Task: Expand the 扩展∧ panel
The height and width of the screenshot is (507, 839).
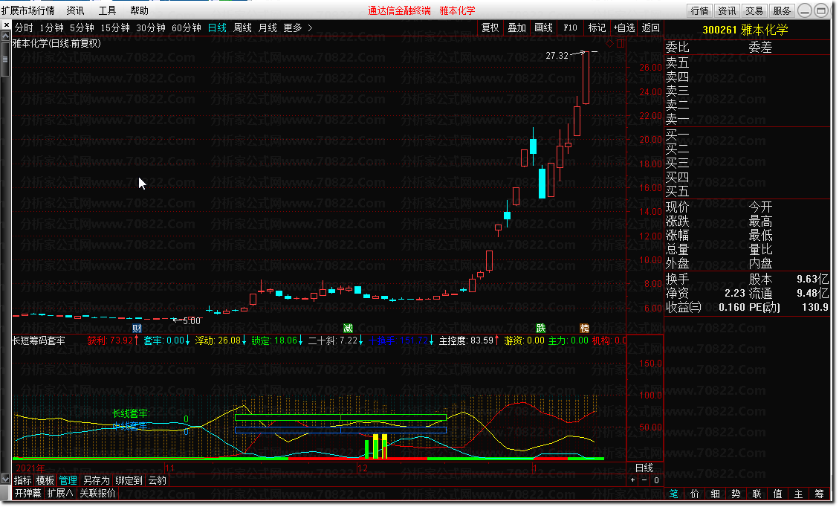Action: [x=60, y=493]
